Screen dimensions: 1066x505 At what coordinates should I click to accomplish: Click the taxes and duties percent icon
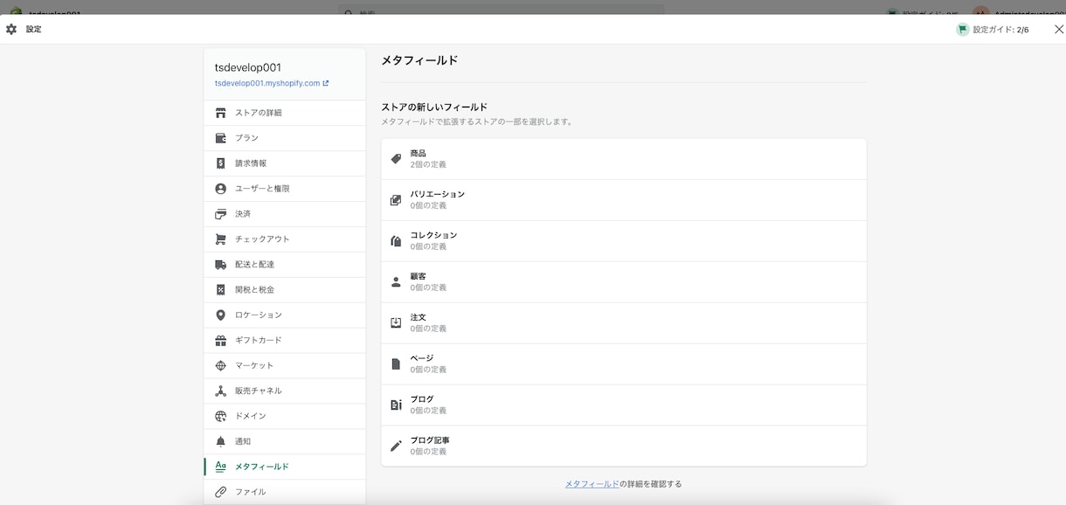pos(220,290)
